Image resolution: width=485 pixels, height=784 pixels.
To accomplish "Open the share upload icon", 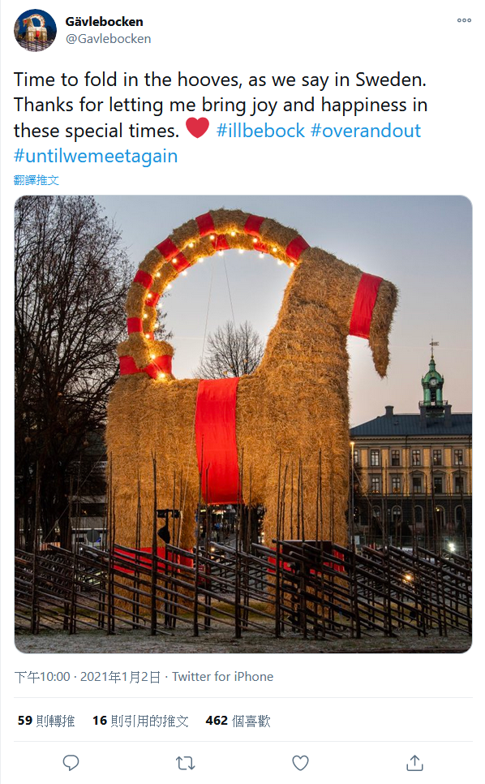I will [414, 763].
